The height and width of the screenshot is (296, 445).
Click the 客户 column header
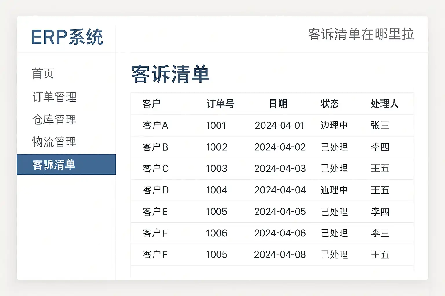pos(152,103)
